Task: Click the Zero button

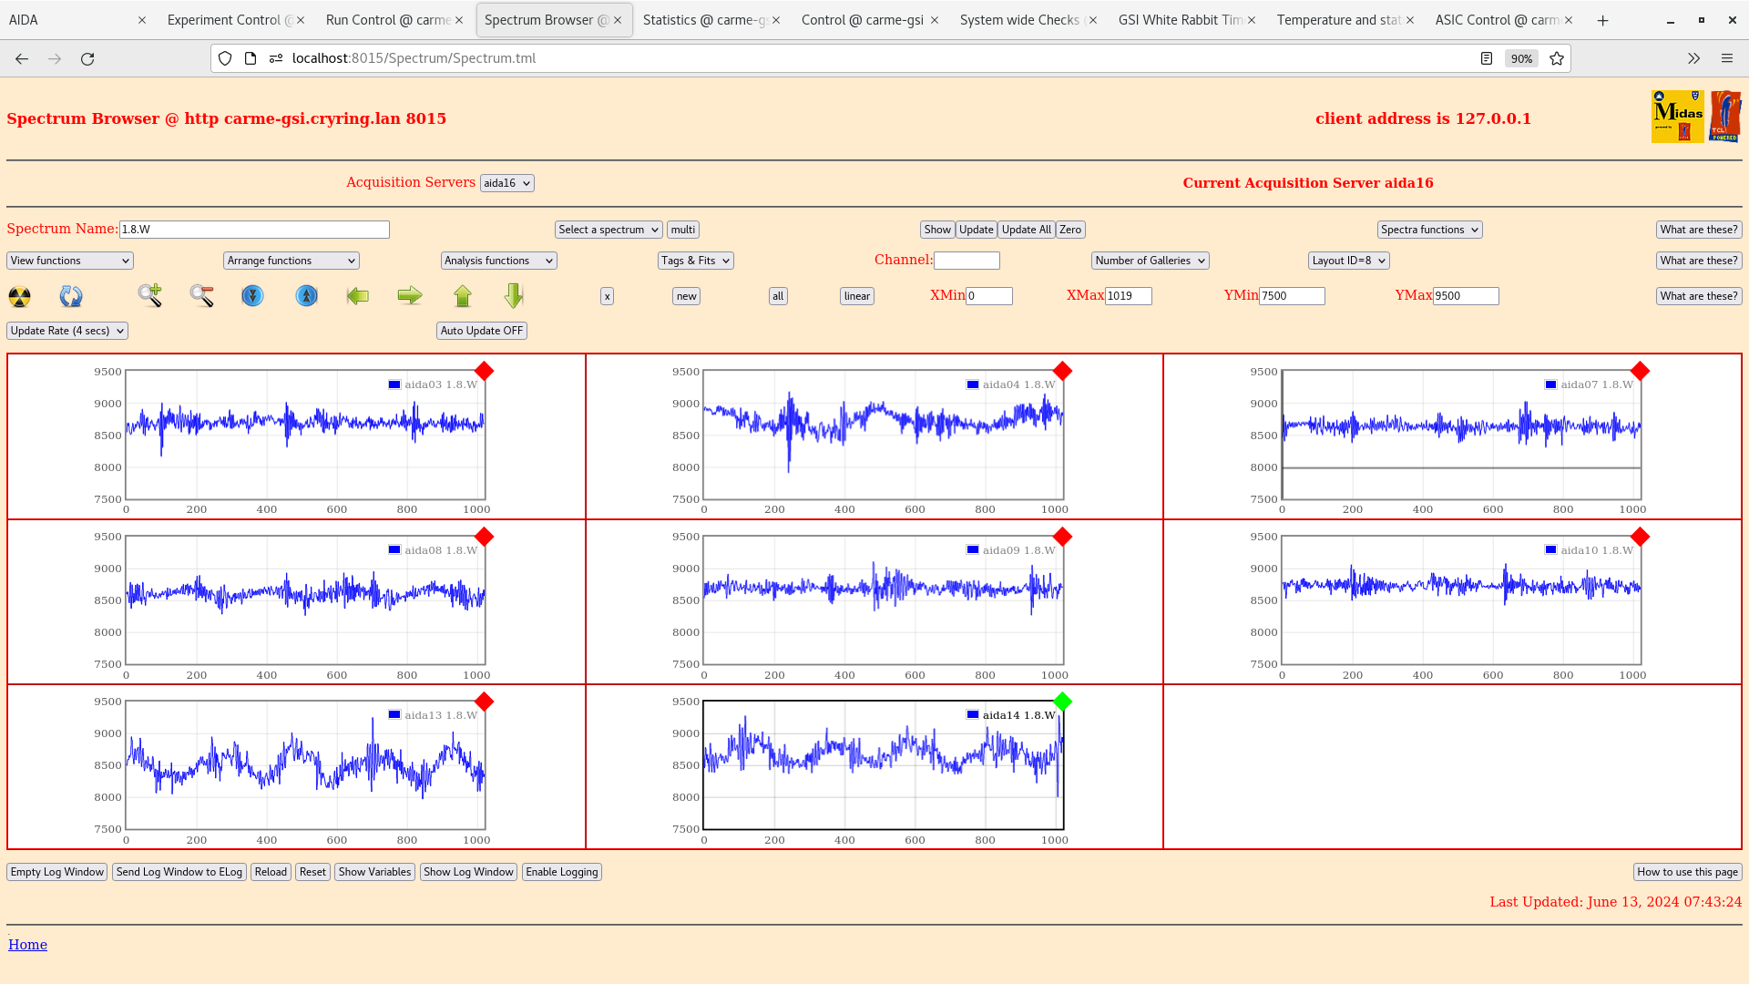Action: pyautogui.click(x=1069, y=230)
